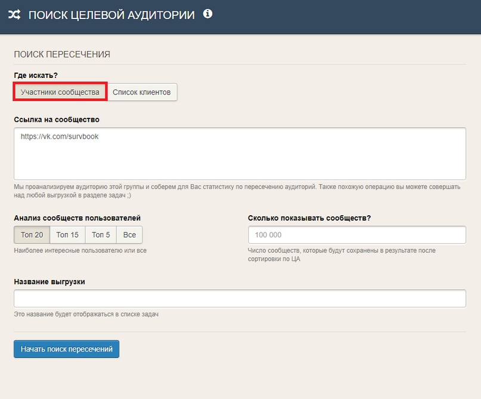481x399 pixels.
Task: Click the shuffle arrows icon in header
Action: point(14,15)
